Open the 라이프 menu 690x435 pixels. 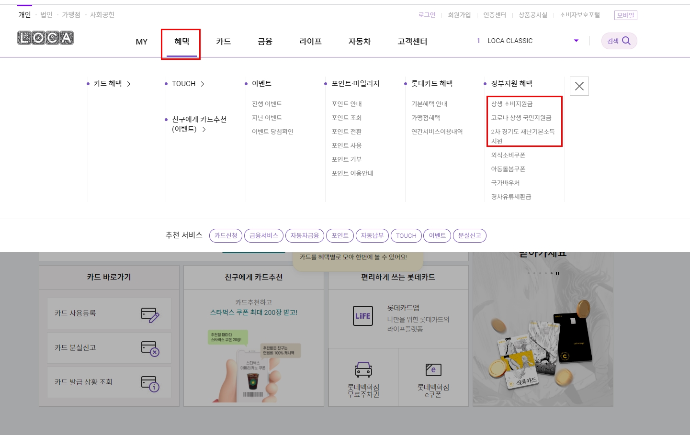pyautogui.click(x=310, y=42)
